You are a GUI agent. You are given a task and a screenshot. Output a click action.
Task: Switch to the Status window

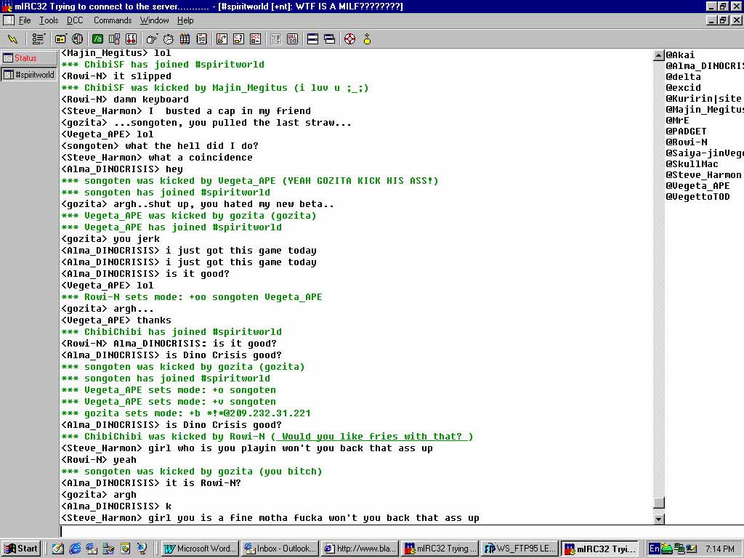pyautogui.click(x=28, y=58)
